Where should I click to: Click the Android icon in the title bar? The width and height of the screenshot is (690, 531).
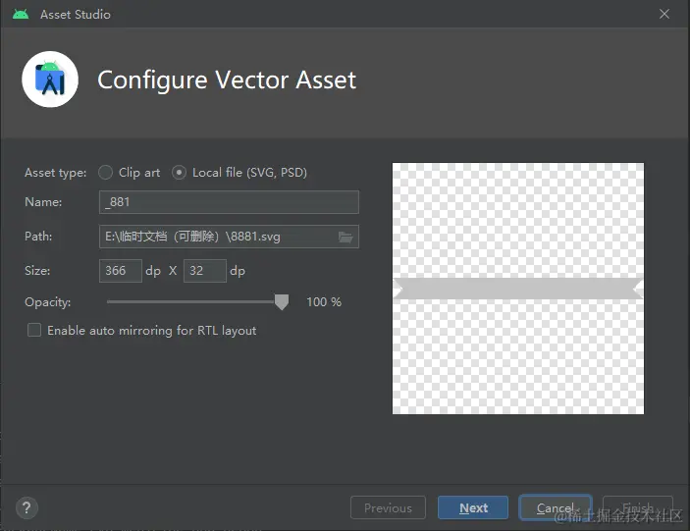(21, 14)
